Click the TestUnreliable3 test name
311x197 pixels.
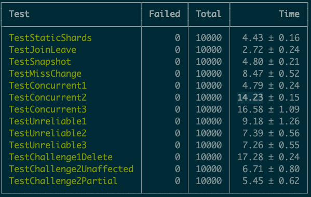tap(48, 145)
